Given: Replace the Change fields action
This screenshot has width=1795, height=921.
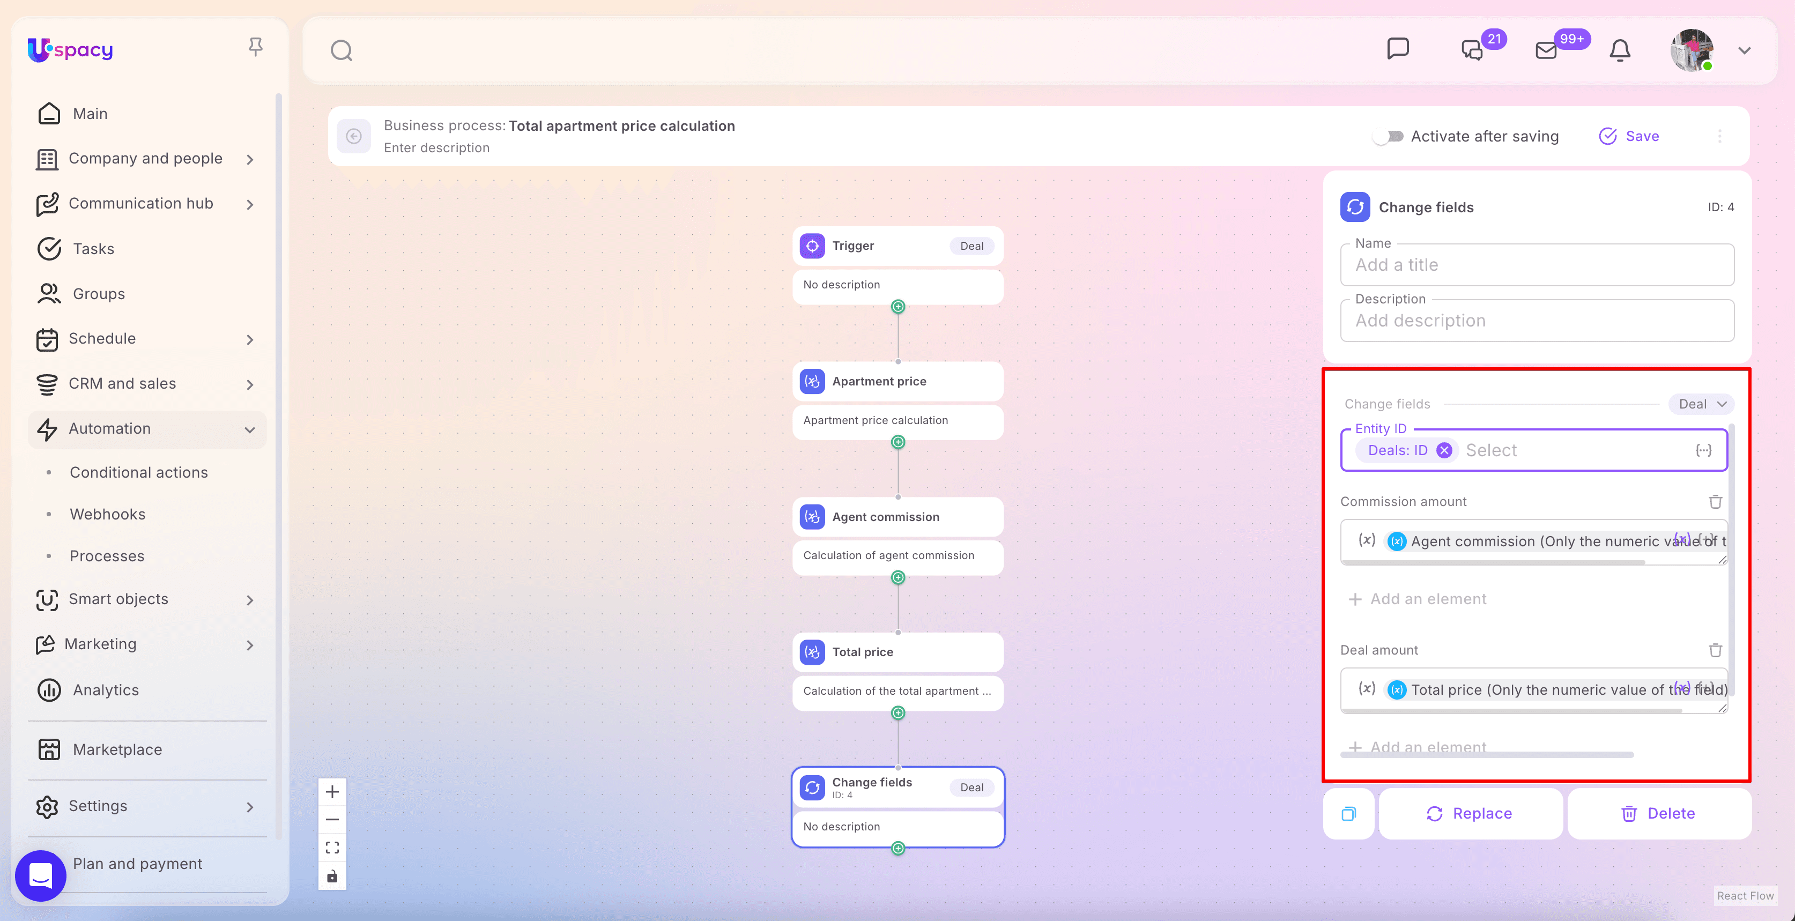Looking at the screenshot, I should point(1470,814).
